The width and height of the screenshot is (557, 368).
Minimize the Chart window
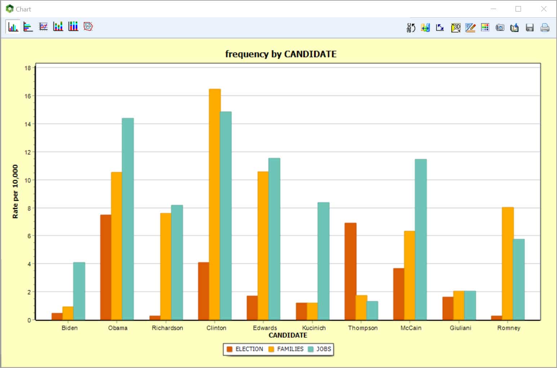pyautogui.click(x=494, y=9)
